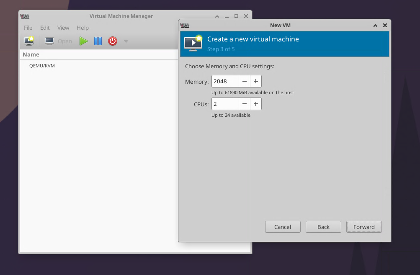Image resolution: width=420 pixels, height=275 pixels.
Task: Select the QEMU/KVM connection row
Action: tap(42, 66)
